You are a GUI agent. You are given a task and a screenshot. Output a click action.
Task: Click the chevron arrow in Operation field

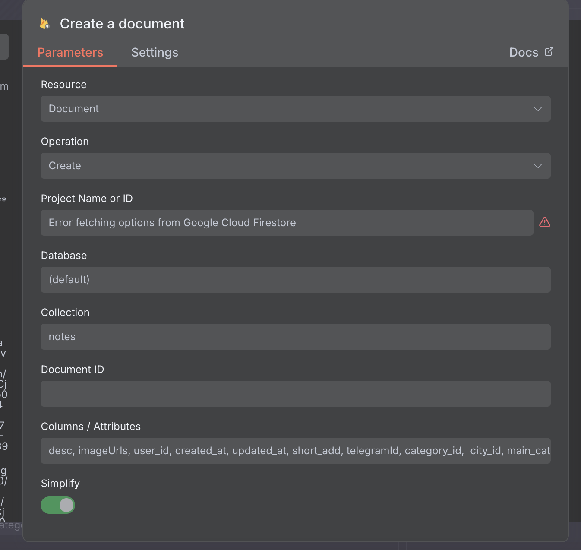coord(538,166)
